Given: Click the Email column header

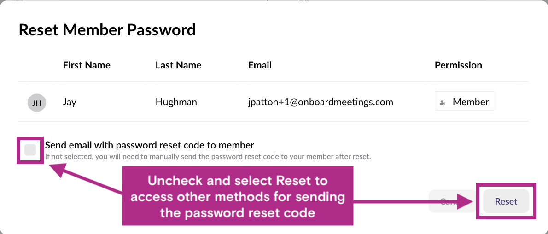Looking at the screenshot, I should tap(260, 65).
